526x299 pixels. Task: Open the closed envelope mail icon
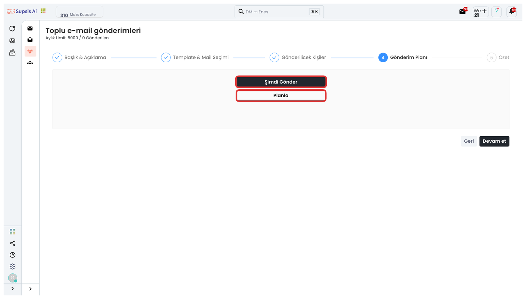[30, 28]
